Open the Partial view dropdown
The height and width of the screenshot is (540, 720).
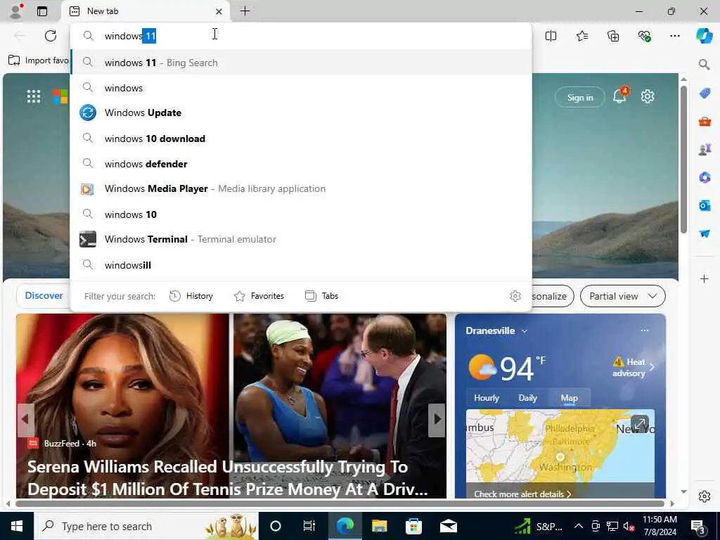[623, 296]
